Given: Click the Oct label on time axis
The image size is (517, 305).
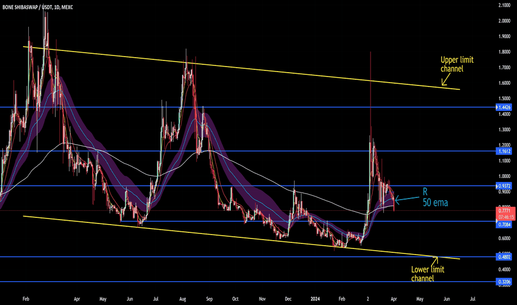Looking at the screenshot, I should 235,299.
